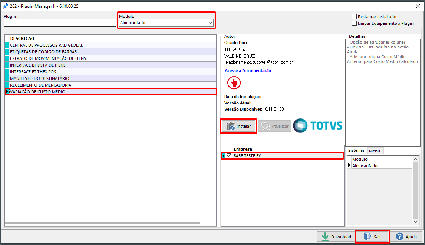This screenshot has width=425, height=245.
Task: Click the red hand documentation icon
Action: [234, 83]
